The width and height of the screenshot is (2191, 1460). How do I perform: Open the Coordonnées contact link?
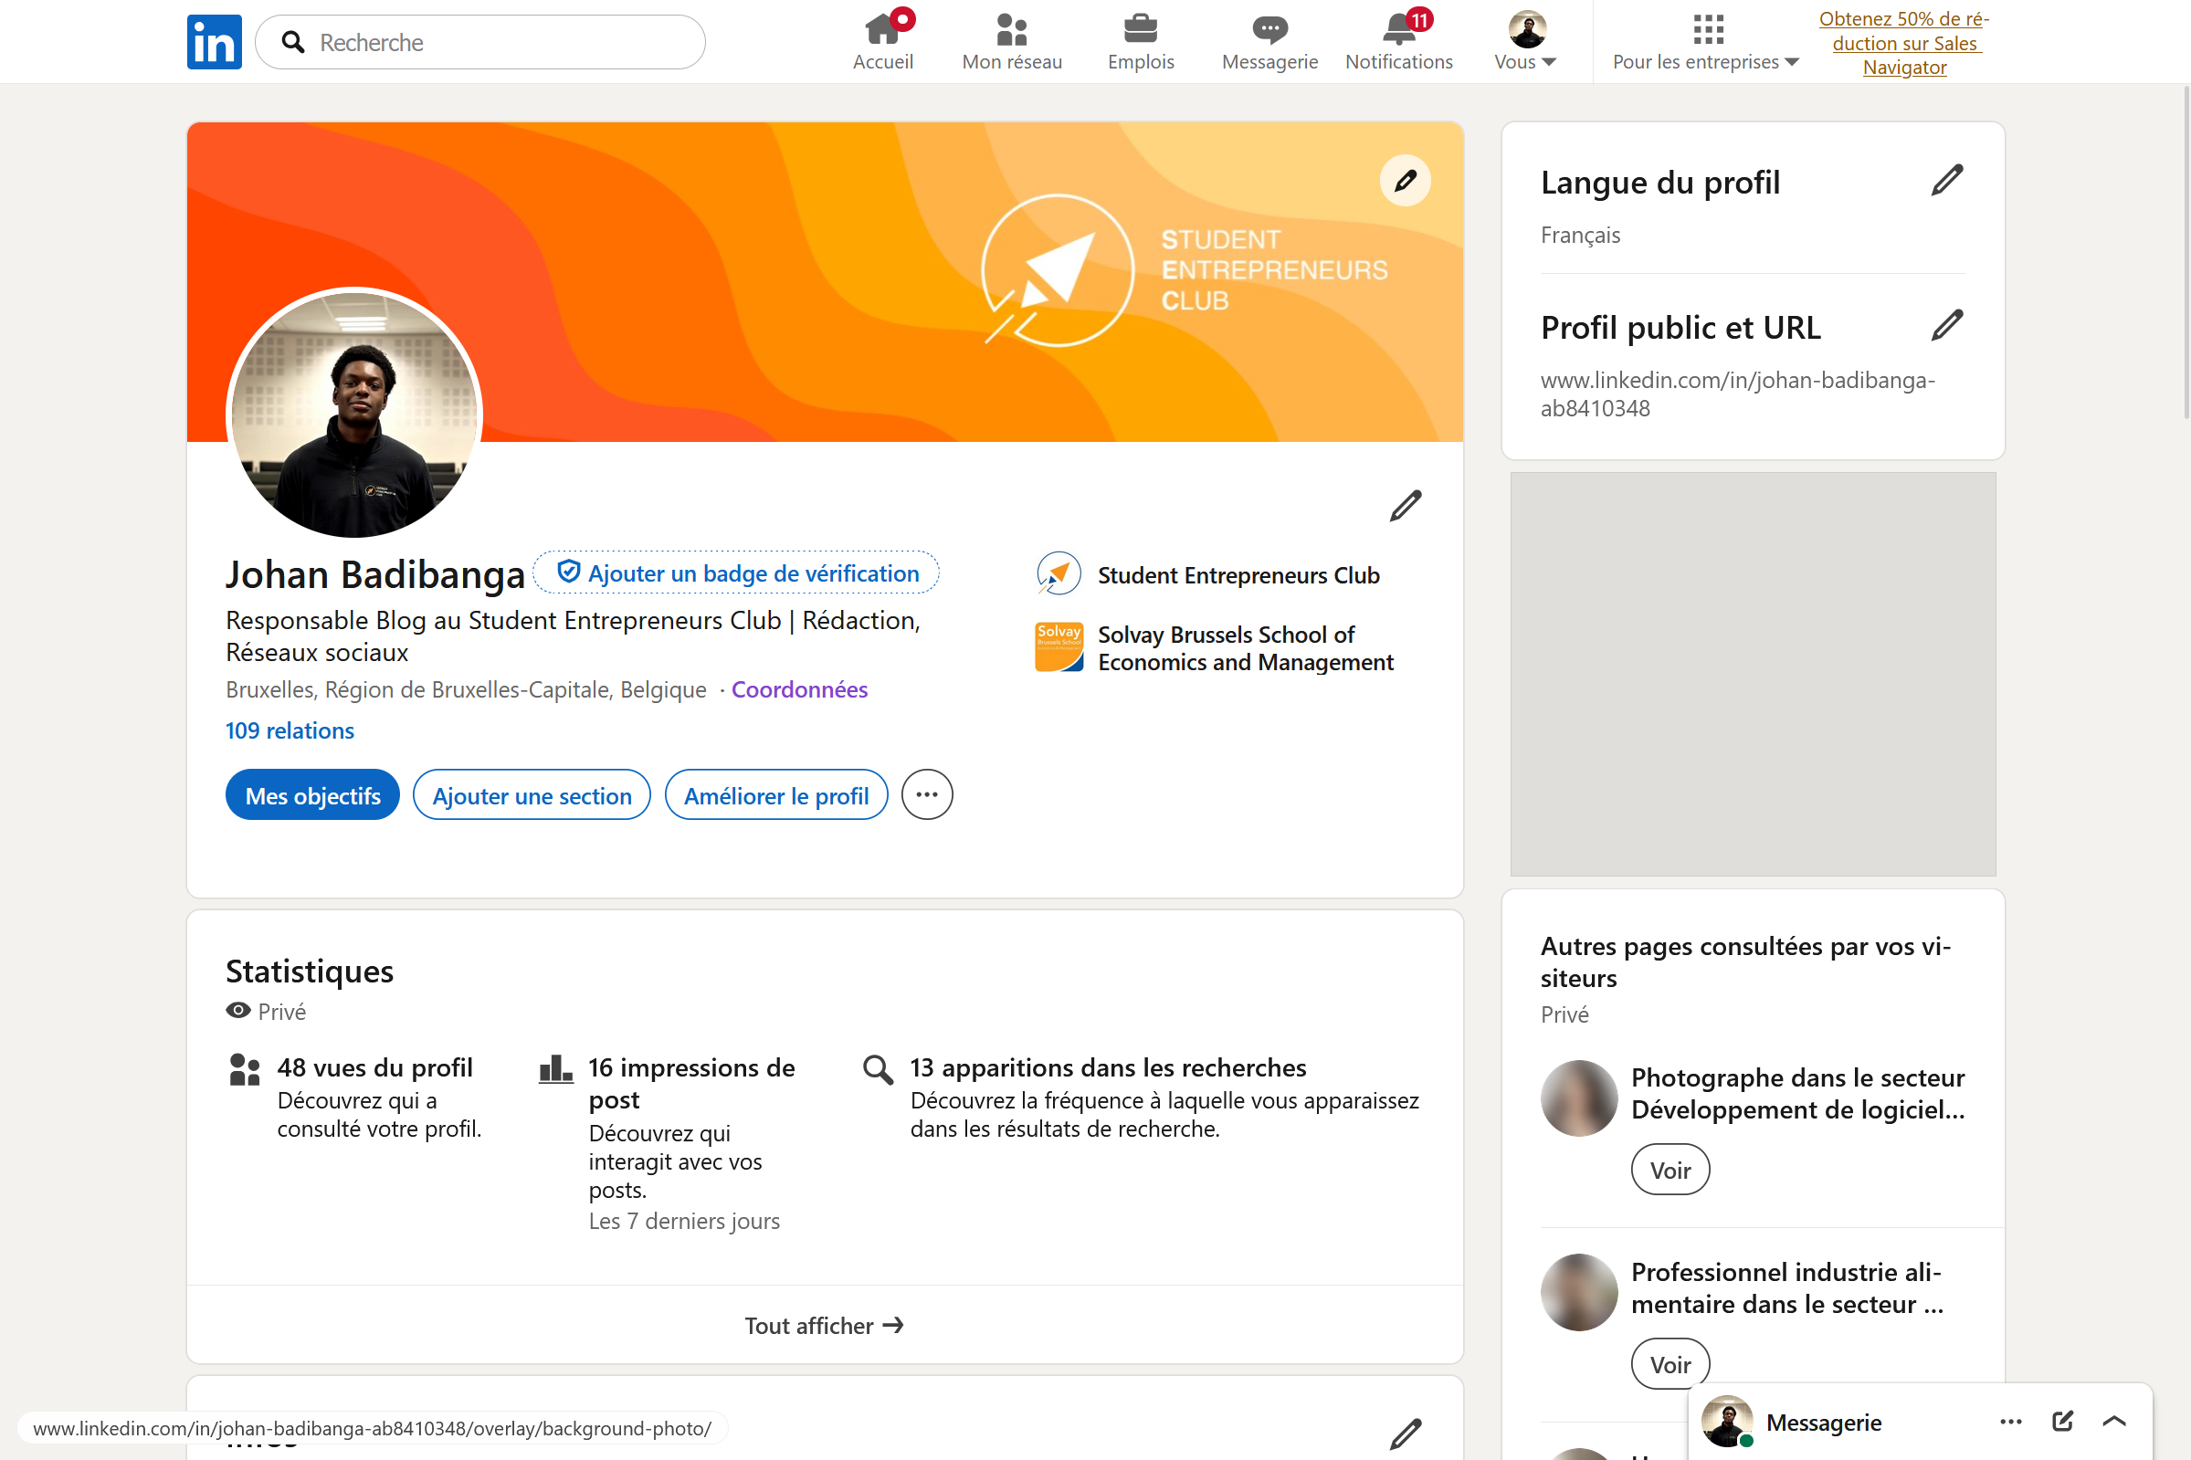799,689
